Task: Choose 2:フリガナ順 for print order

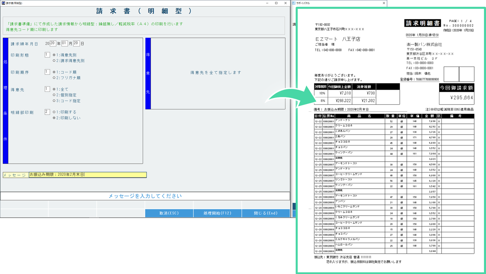Action: 54,78
